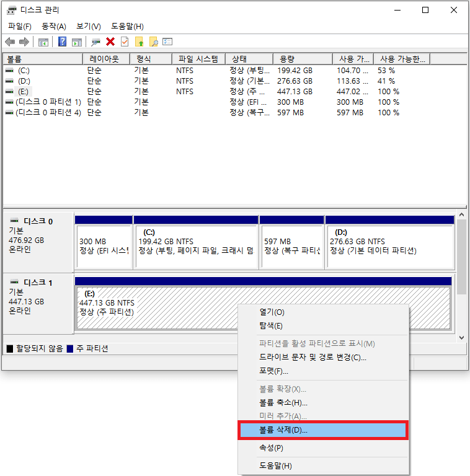Sort by the 볼륨 column header
The image size is (470, 476).
[x=43, y=59]
